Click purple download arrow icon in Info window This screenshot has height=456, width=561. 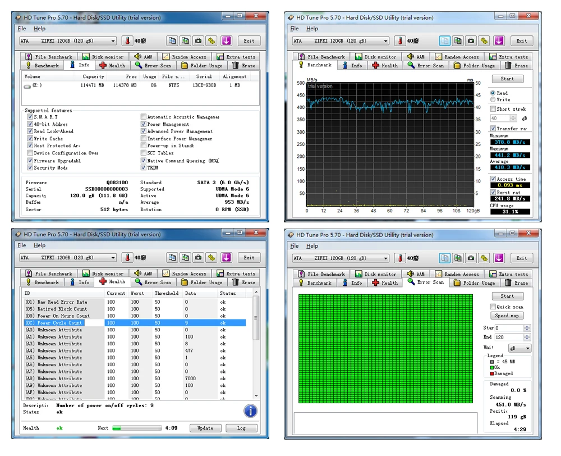pyautogui.click(x=226, y=41)
